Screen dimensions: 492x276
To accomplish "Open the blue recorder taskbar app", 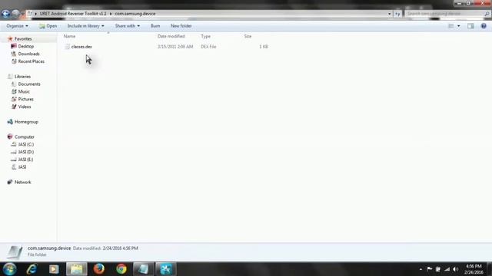I will coord(166,269).
